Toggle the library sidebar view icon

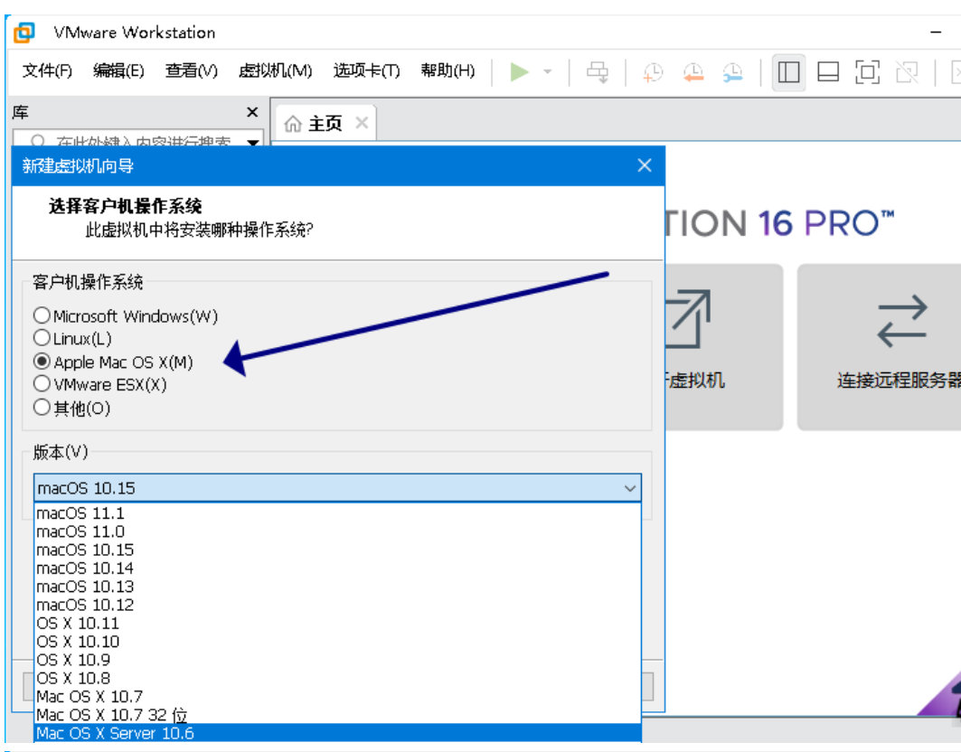tap(789, 72)
